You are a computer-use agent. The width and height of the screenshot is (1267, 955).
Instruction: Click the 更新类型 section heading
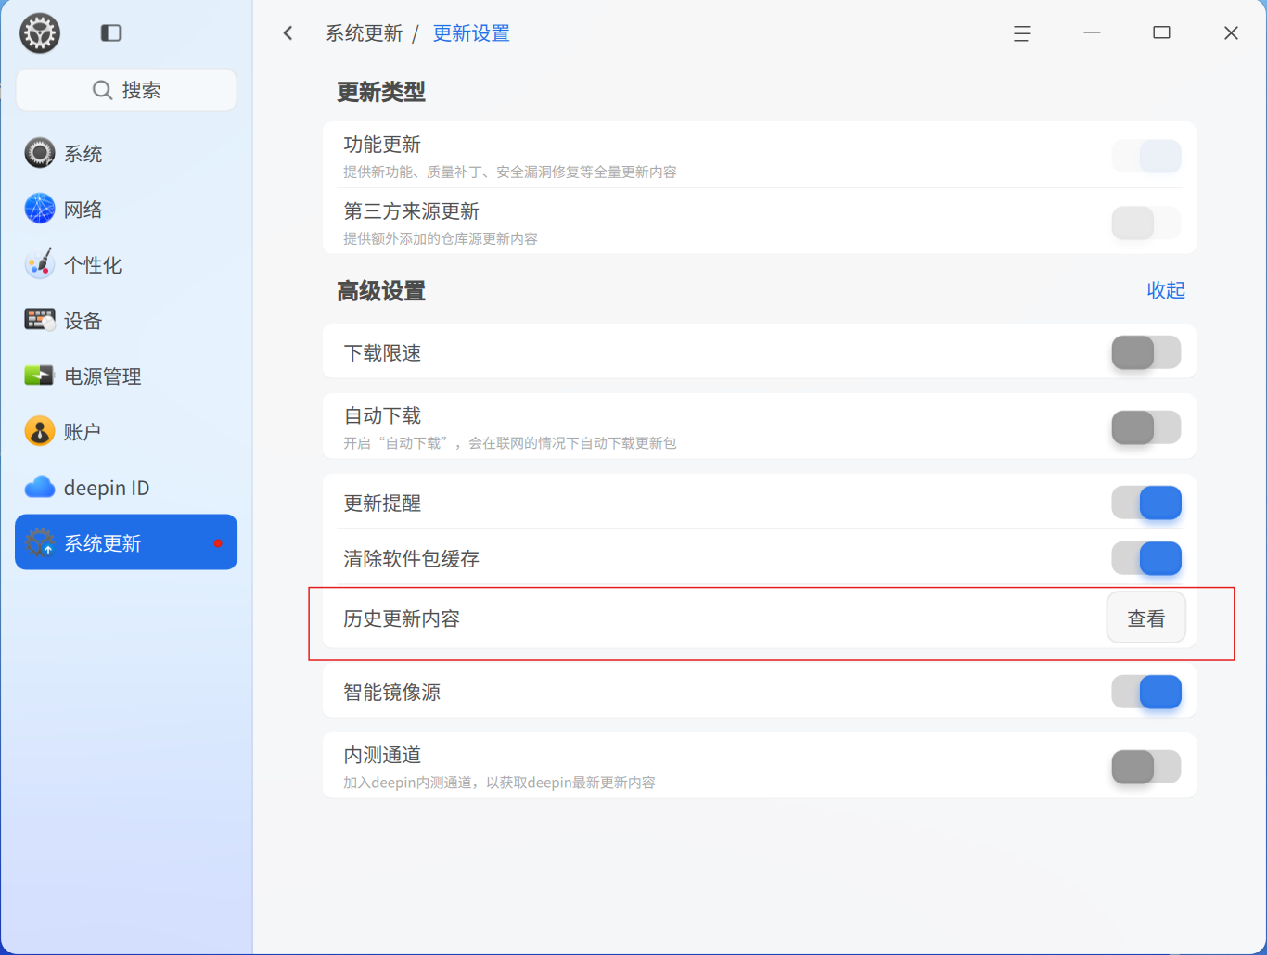381,92
